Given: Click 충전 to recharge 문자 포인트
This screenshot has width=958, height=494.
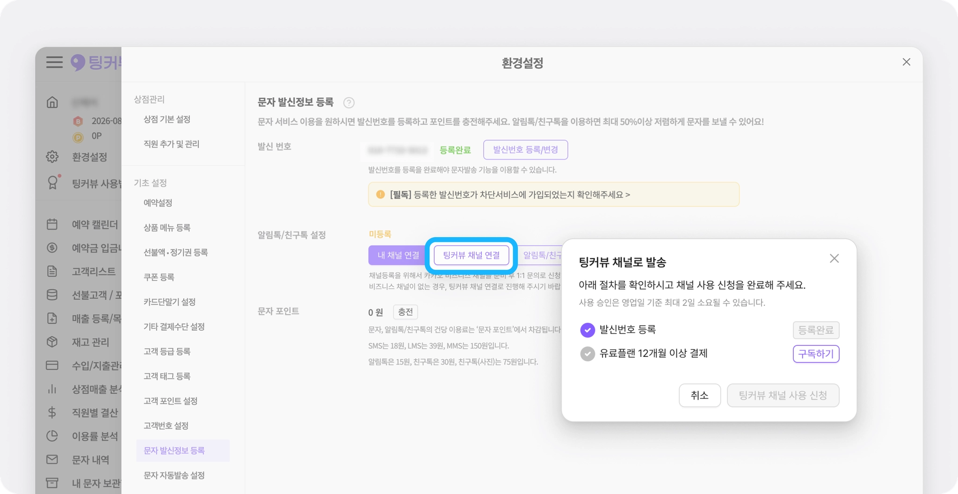Looking at the screenshot, I should [406, 312].
